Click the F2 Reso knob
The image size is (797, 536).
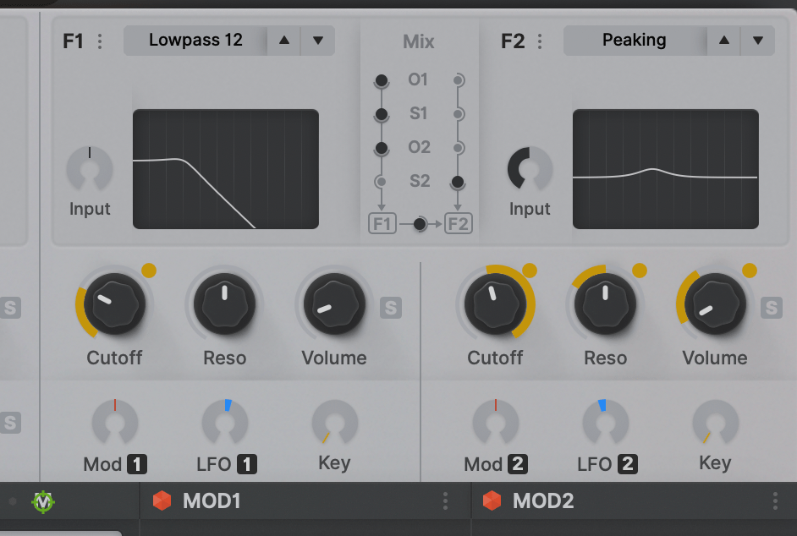(605, 304)
